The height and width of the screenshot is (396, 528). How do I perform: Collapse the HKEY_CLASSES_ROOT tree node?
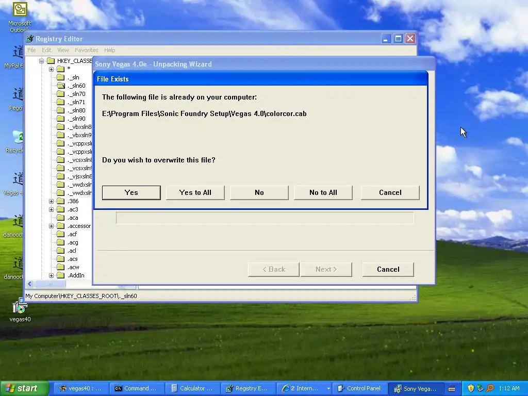click(x=41, y=61)
